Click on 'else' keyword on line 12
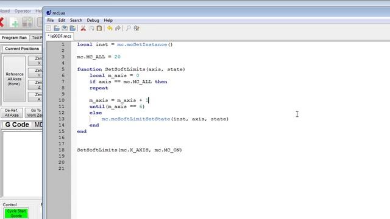 [x=96, y=113]
